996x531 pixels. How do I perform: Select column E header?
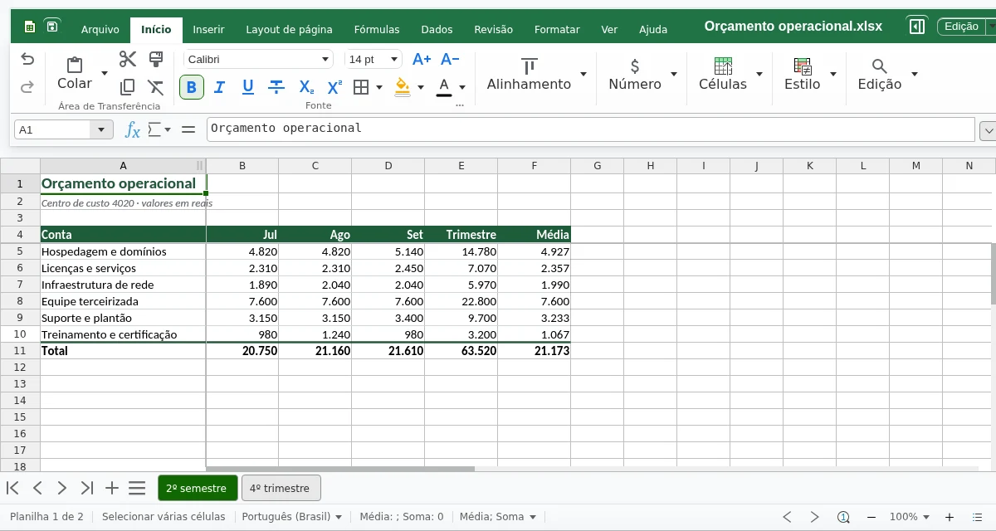pos(461,166)
